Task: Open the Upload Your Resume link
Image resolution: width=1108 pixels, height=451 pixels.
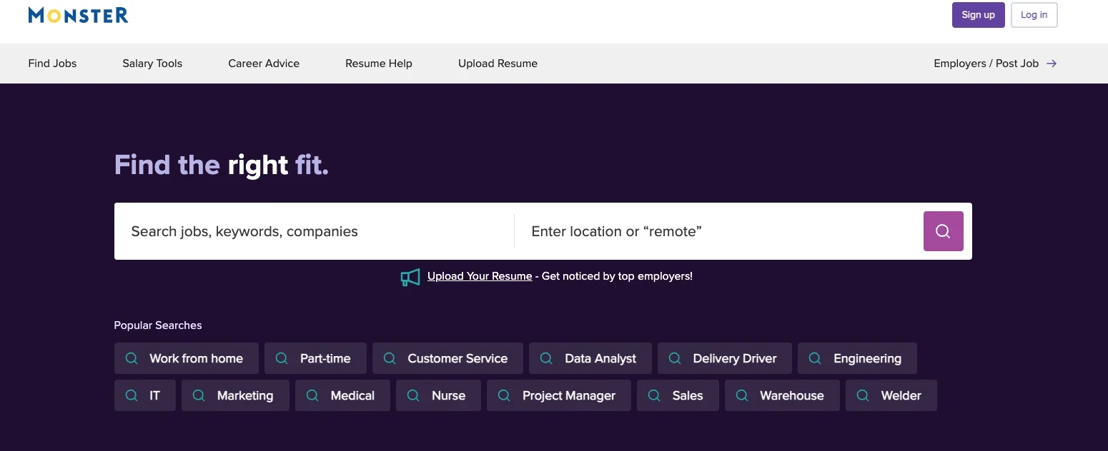Action: point(479,276)
